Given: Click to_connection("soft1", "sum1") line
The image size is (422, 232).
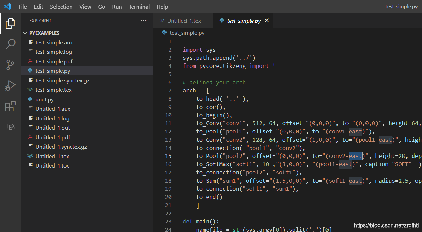Looking at the screenshot, I should 247,189.
